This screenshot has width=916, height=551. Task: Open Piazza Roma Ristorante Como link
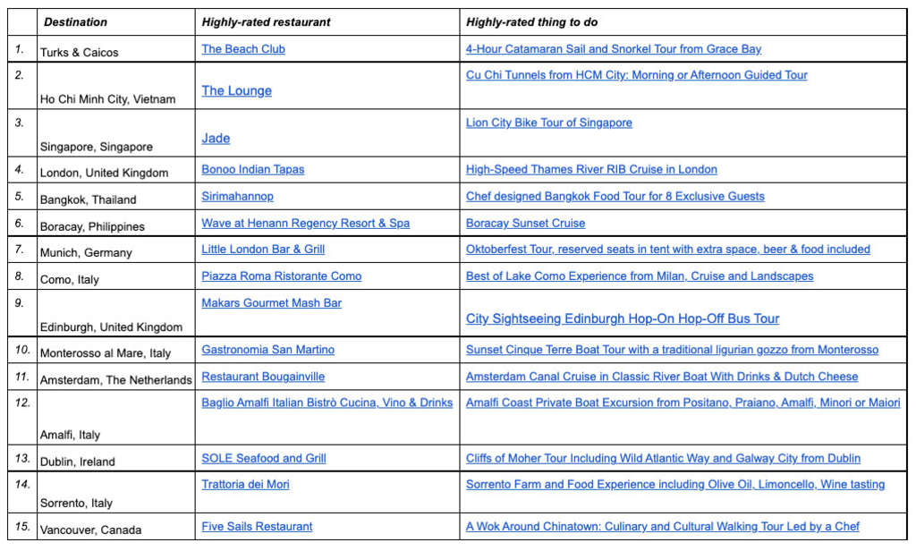282,276
